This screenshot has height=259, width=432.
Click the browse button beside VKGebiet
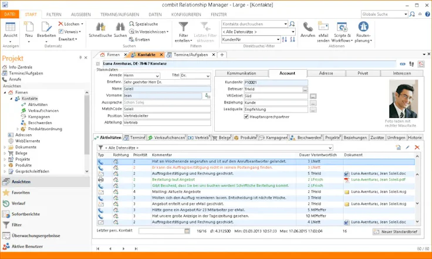point(313,96)
